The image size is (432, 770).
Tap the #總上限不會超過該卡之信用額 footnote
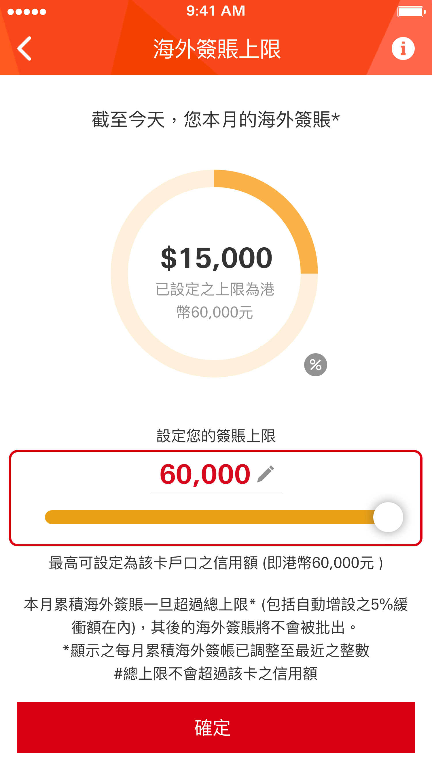215,674
